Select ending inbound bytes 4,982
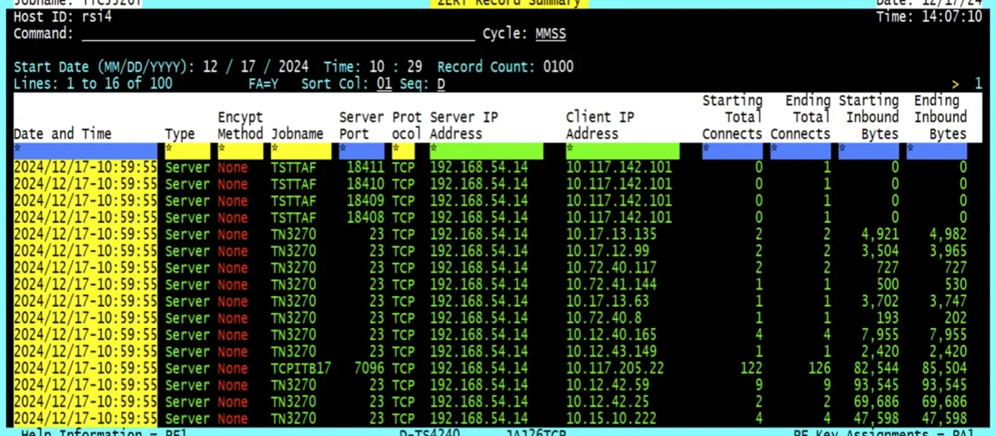Screen dimensions: 996x436 tap(948, 234)
